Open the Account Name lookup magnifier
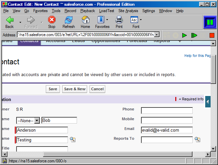This screenshot has height=165, width=218. tap(73, 139)
